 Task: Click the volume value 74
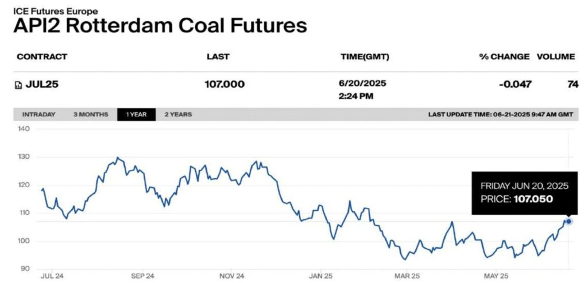[x=572, y=85]
